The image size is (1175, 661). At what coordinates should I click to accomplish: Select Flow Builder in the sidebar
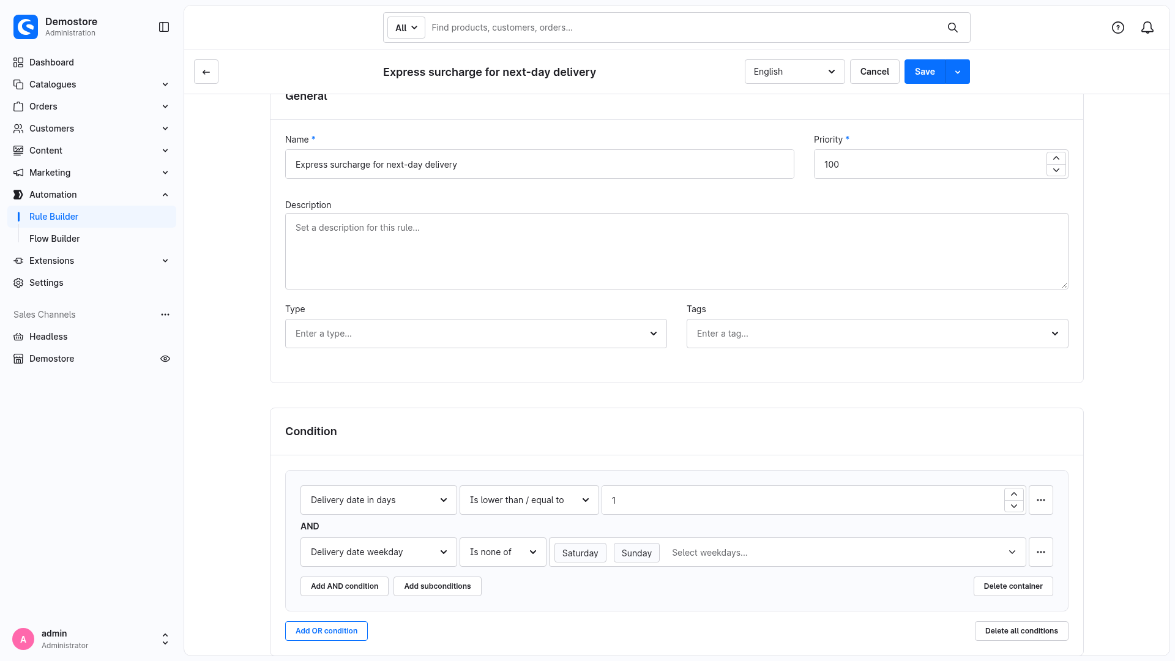(92, 239)
